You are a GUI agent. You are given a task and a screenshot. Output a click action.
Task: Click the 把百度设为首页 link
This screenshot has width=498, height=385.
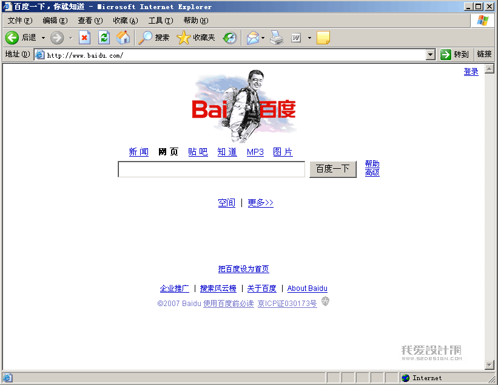coord(244,269)
